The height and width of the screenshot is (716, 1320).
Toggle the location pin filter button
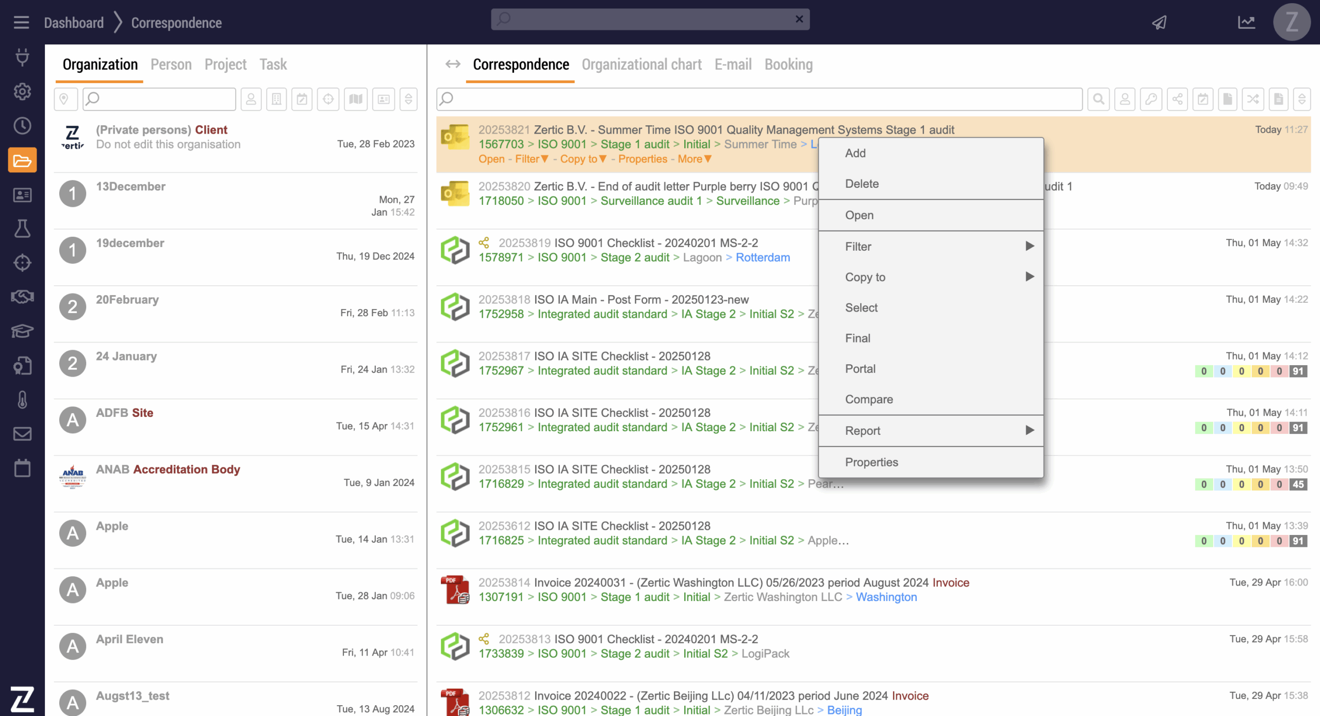64,99
